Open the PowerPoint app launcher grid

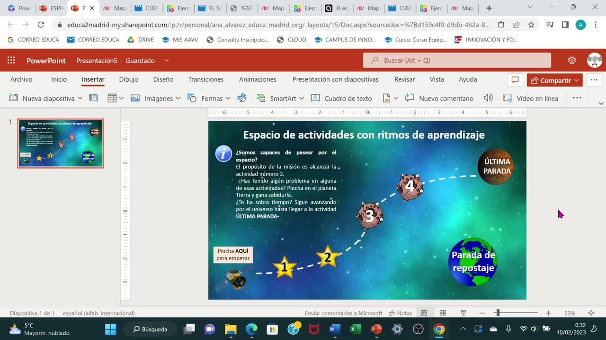pos(11,60)
